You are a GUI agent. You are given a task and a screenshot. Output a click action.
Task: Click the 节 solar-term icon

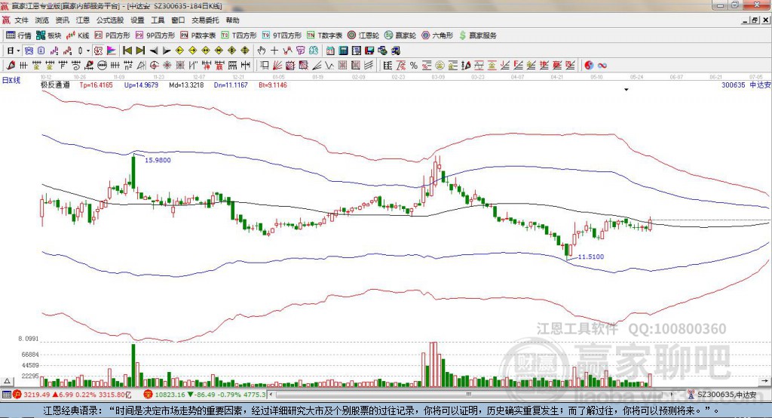300,51
